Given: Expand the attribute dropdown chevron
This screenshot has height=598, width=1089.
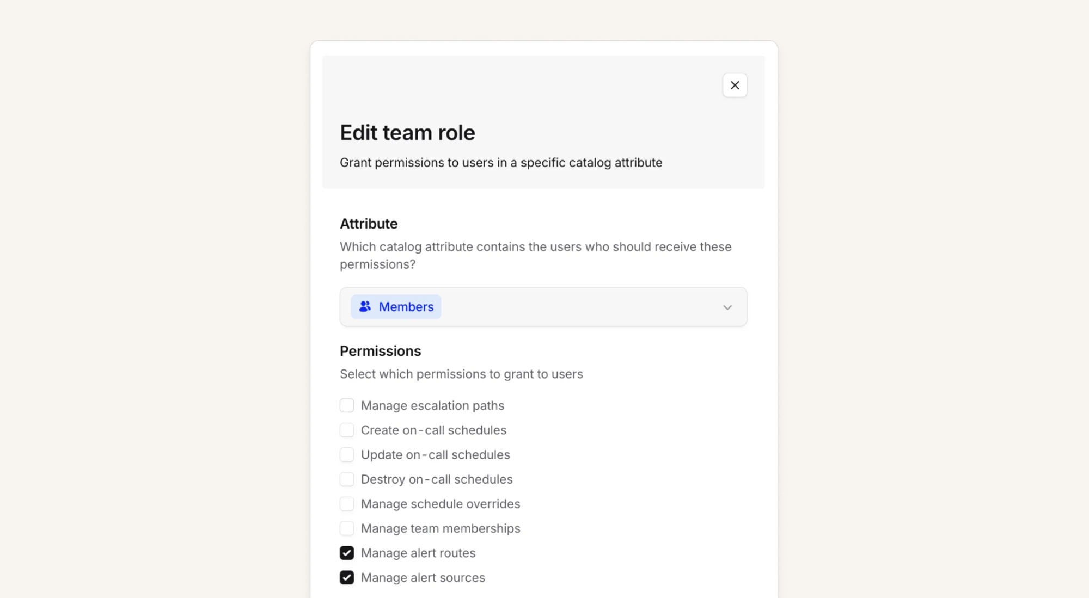Looking at the screenshot, I should (x=727, y=307).
